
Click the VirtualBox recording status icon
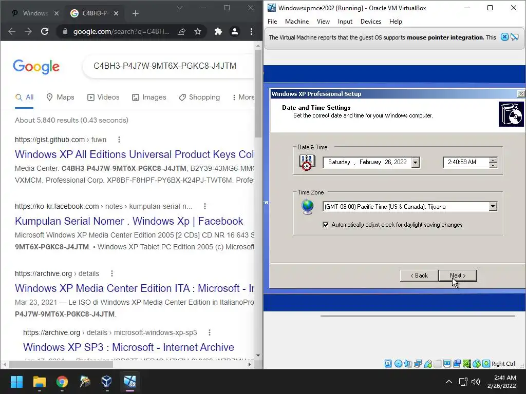(x=457, y=364)
